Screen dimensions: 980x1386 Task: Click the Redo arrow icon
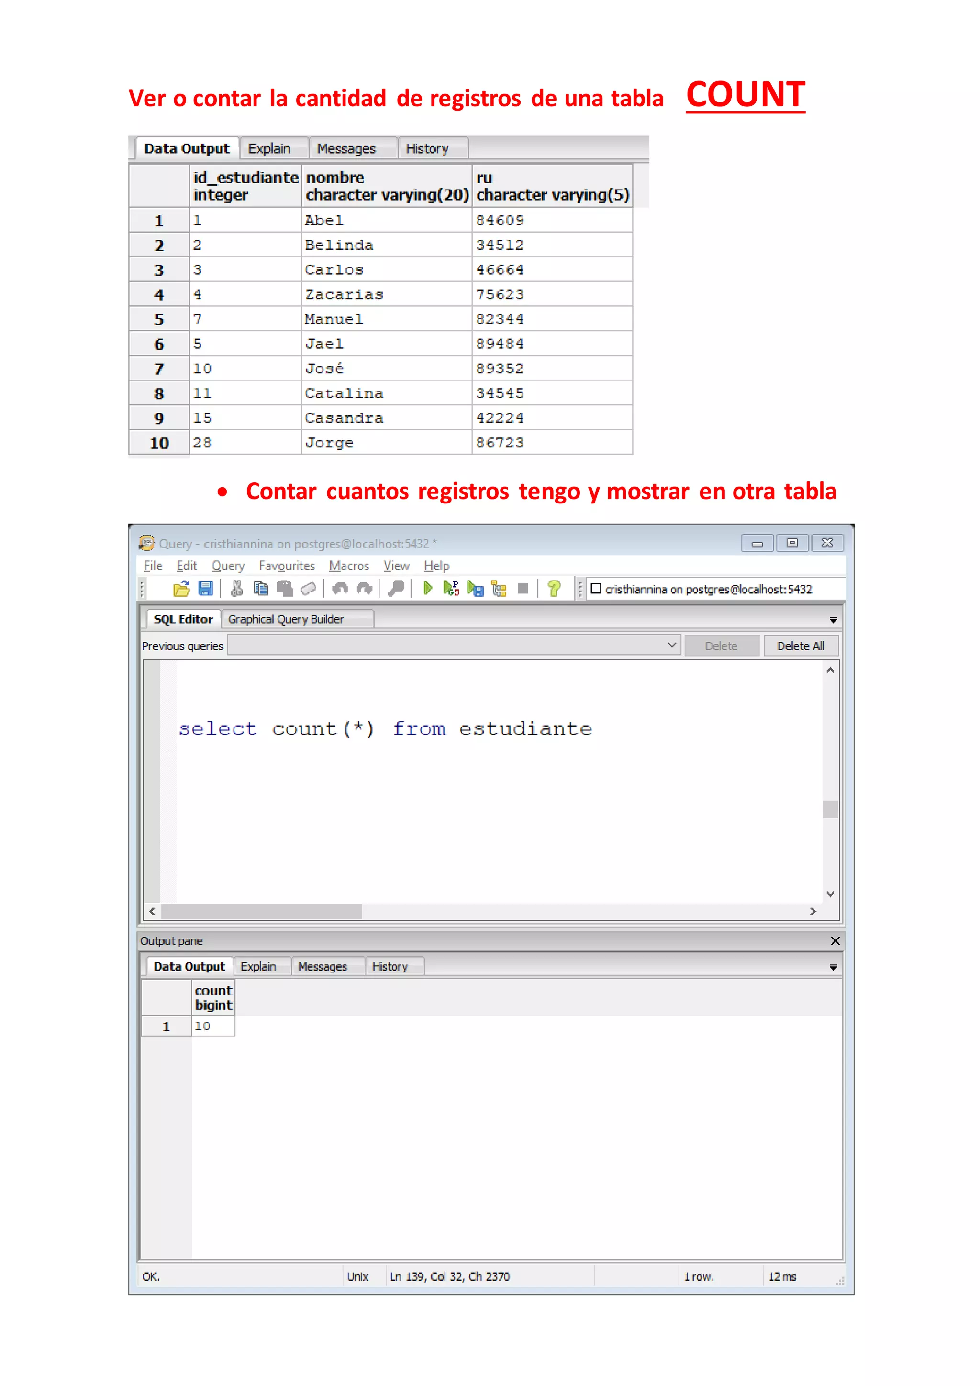pos(364,589)
